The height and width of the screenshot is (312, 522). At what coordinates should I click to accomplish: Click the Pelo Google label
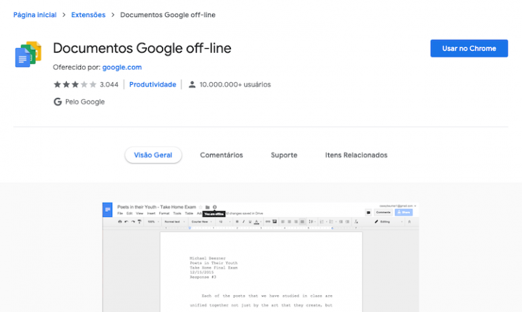[x=85, y=102]
